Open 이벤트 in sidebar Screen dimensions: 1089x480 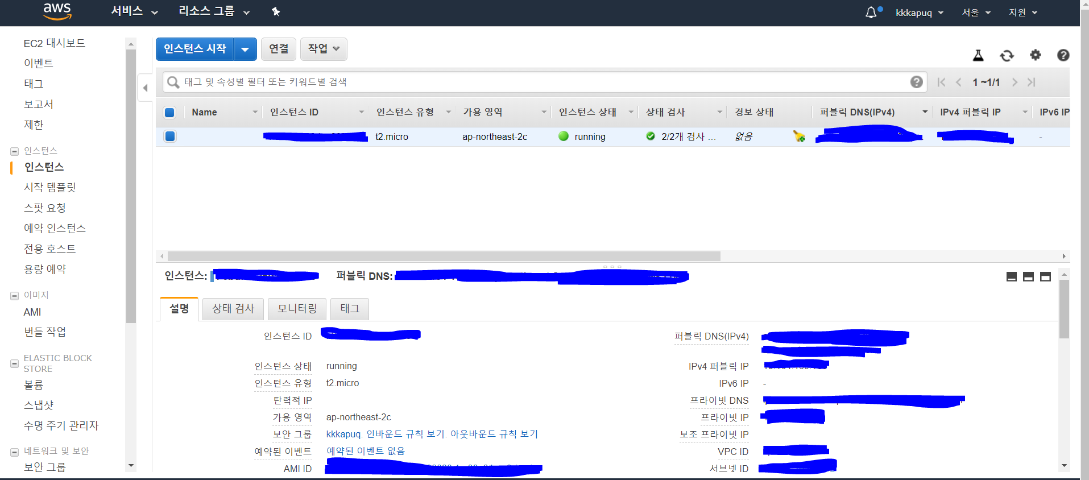click(39, 63)
